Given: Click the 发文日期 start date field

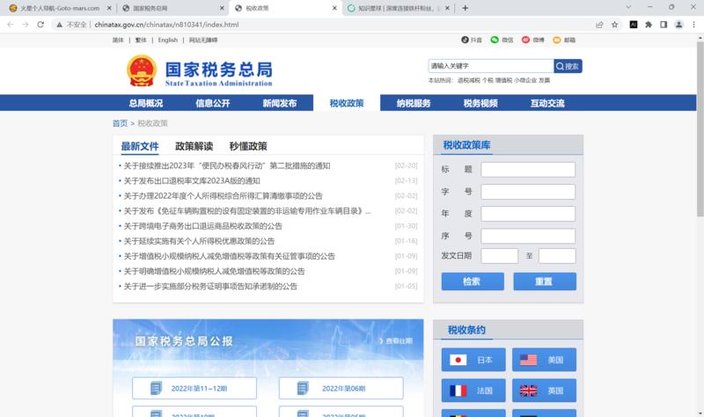Looking at the screenshot, I should (x=499, y=256).
